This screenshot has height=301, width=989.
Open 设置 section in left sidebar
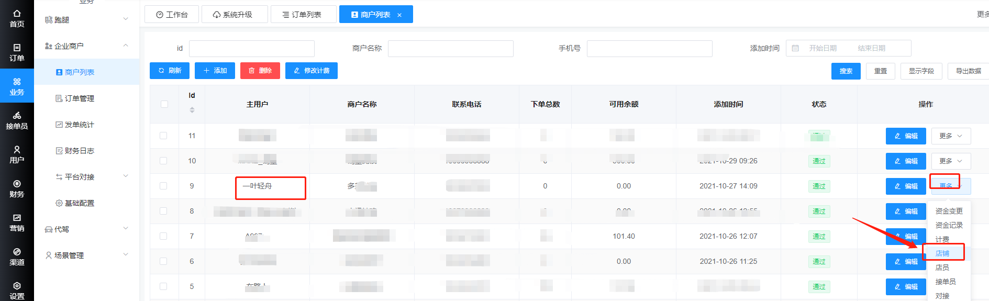point(17,291)
